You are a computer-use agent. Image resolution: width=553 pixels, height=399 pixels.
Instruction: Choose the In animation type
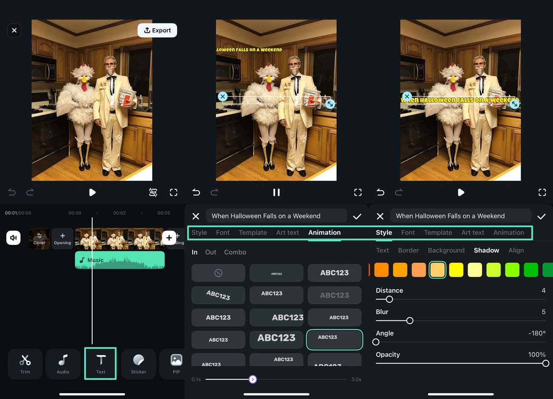194,252
